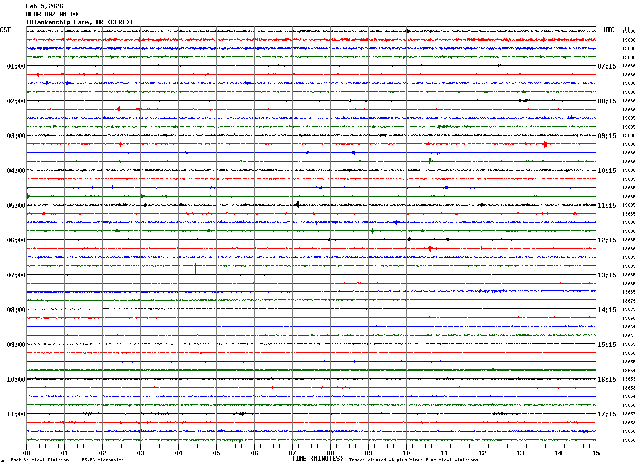Click the '04:00' CST time label
Viewport: 638px width, 467px height.
tap(16, 170)
